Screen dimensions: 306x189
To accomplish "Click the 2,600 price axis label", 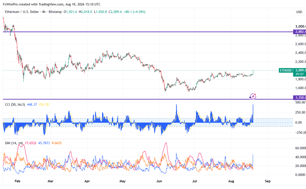I will pyautogui.click(x=300, y=44).
